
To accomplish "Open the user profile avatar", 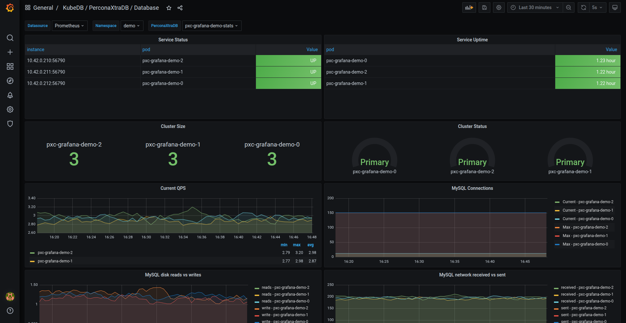I will tap(10, 296).
